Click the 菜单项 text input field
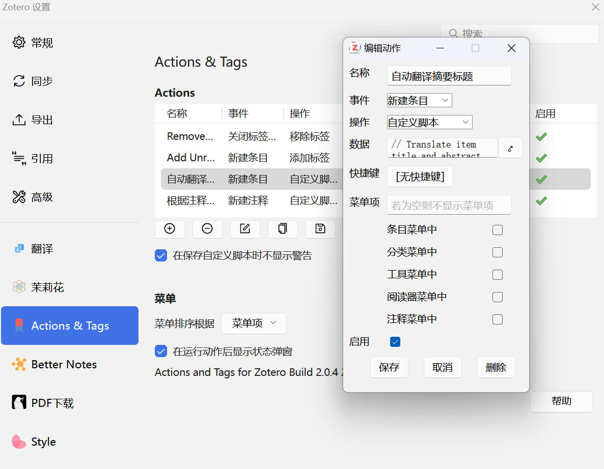The height and width of the screenshot is (469, 604). coord(449,205)
